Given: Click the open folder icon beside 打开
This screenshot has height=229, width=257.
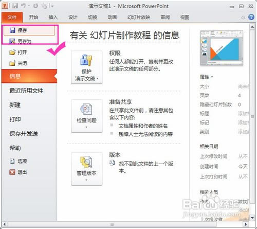Looking at the screenshot, I should pos(12,52).
